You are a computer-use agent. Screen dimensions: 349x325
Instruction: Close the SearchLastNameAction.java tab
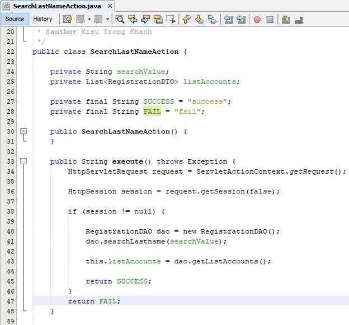pyautogui.click(x=110, y=6)
